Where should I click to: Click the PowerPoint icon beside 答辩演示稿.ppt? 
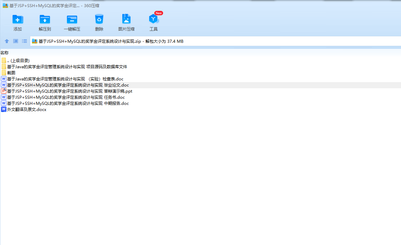(x=4, y=91)
